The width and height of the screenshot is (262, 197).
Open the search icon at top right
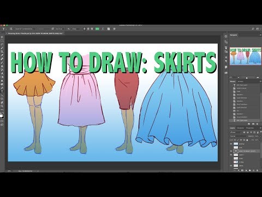[x=253, y=29]
